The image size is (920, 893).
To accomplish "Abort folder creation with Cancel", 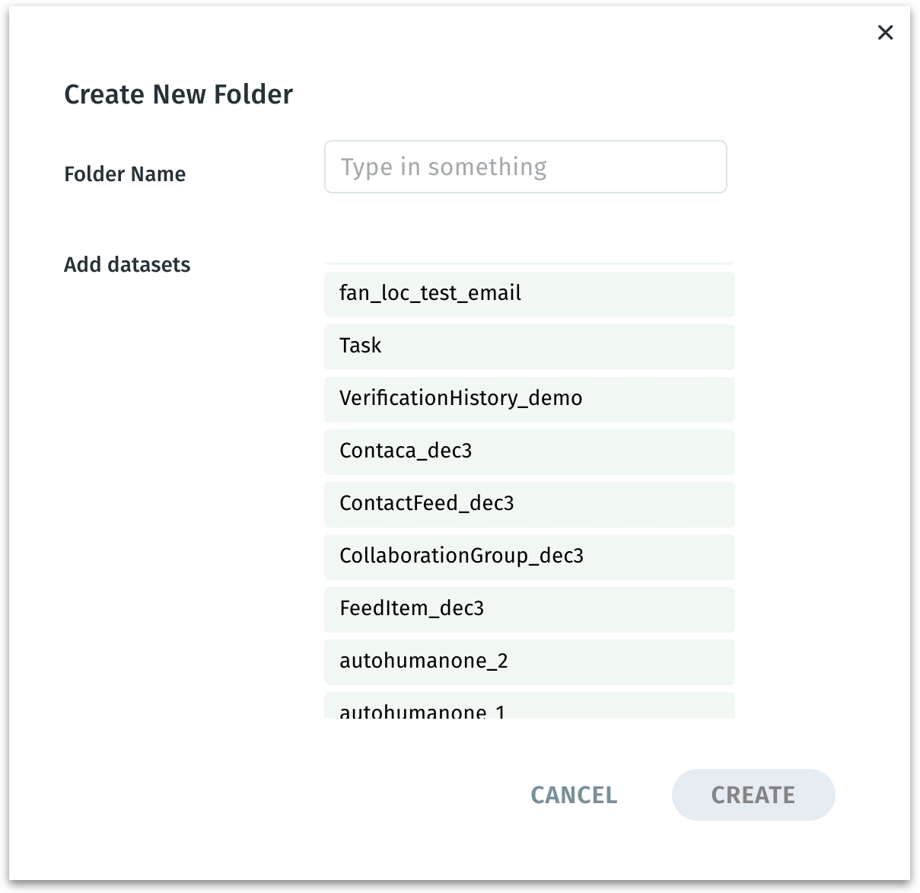I will click(x=574, y=795).
